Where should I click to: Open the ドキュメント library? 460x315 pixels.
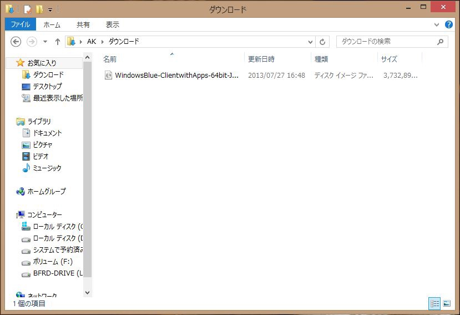point(47,133)
